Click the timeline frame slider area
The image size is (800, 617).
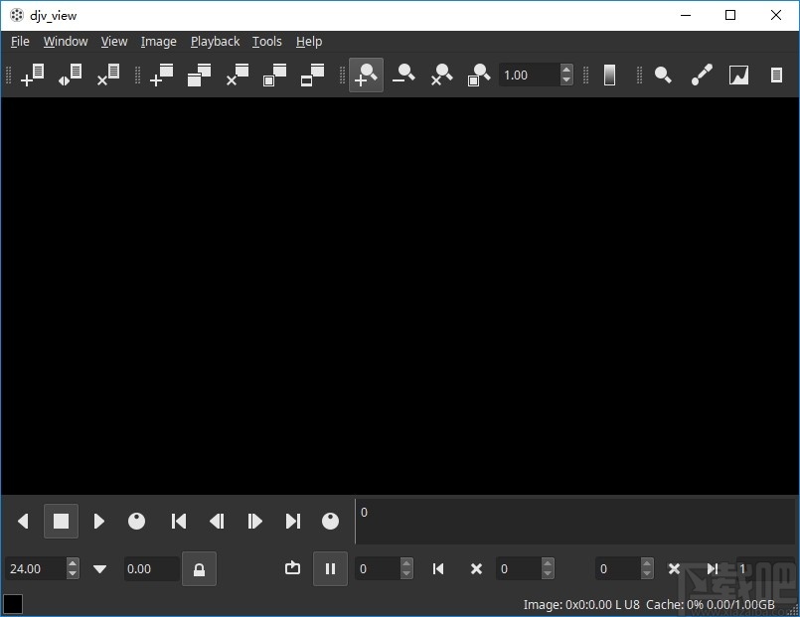pyautogui.click(x=576, y=522)
